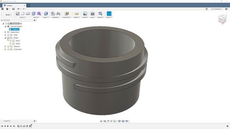Toggle visibility bulb of Construction folder
Viewport: 230px width, 129px height.
click(8, 49)
